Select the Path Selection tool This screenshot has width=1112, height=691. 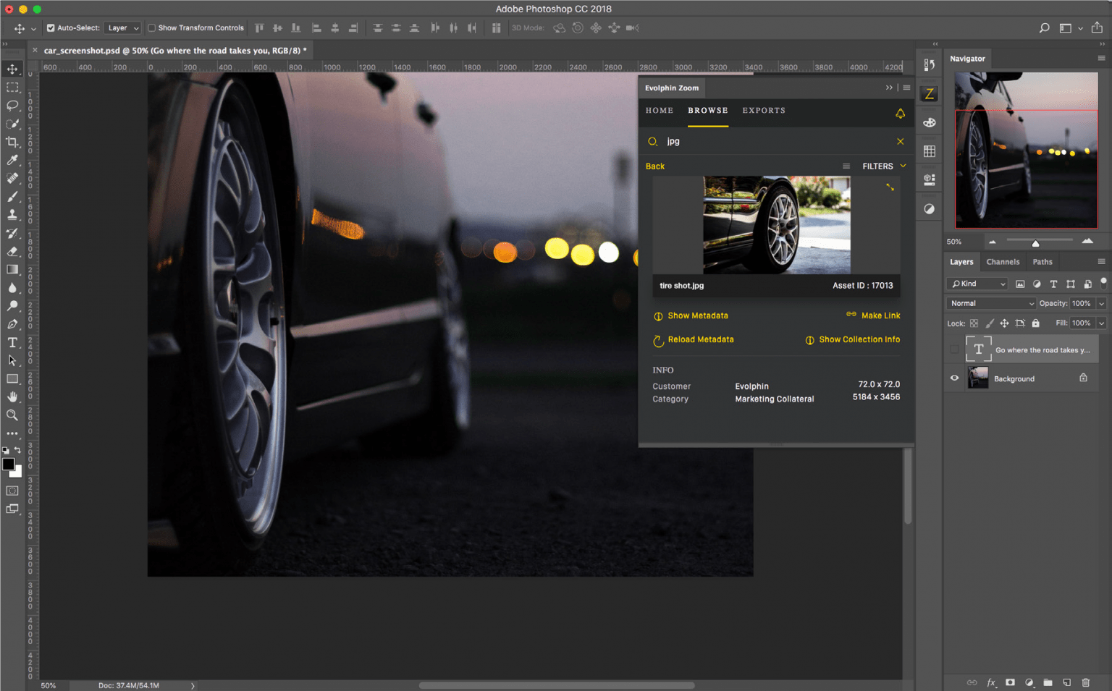12,360
